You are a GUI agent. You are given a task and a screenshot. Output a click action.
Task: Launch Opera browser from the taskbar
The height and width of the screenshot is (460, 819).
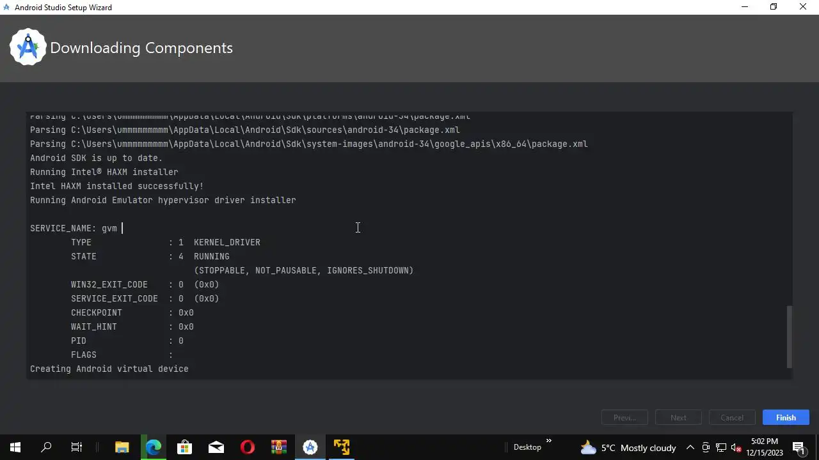[x=248, y=447]
